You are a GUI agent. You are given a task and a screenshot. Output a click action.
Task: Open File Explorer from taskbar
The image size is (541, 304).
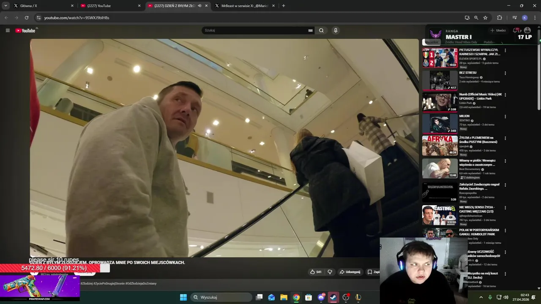(x=284, y=297)
